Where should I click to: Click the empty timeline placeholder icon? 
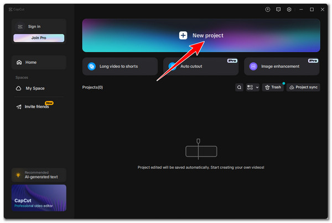201,149
